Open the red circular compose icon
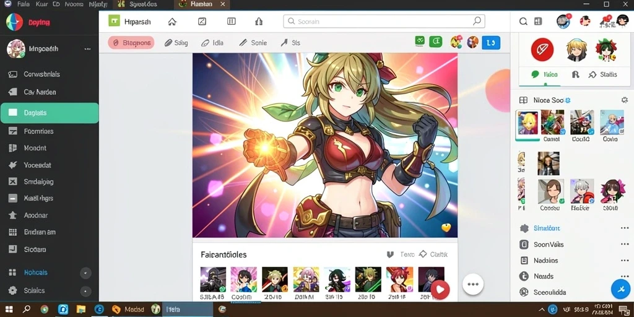The height and width of the screenshot is (317, 634). 542,50
